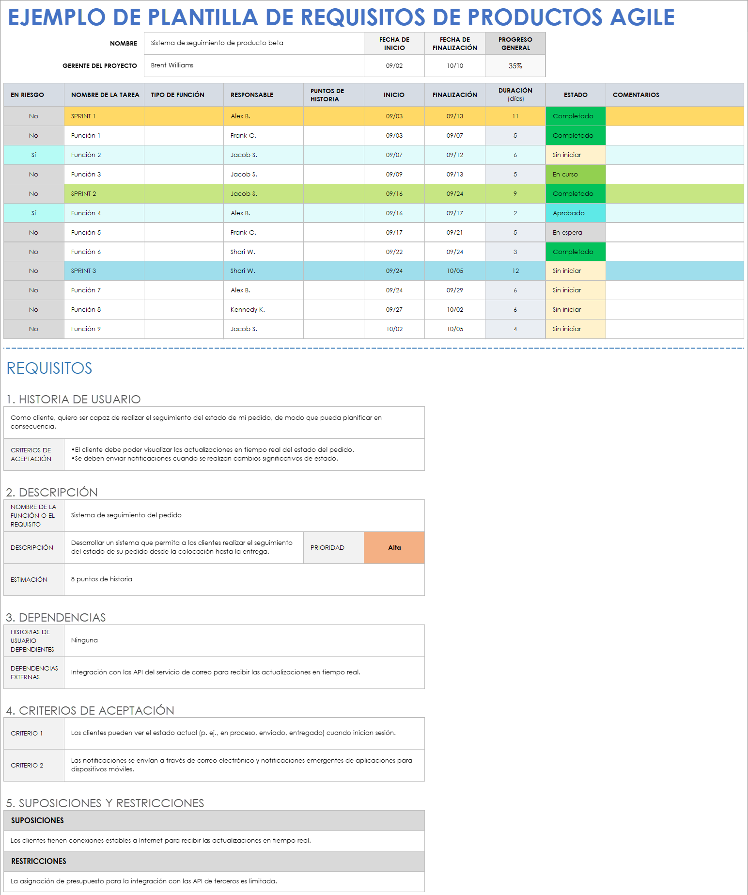Click duration value 11 for SPRINT 1

click(515, 116)
